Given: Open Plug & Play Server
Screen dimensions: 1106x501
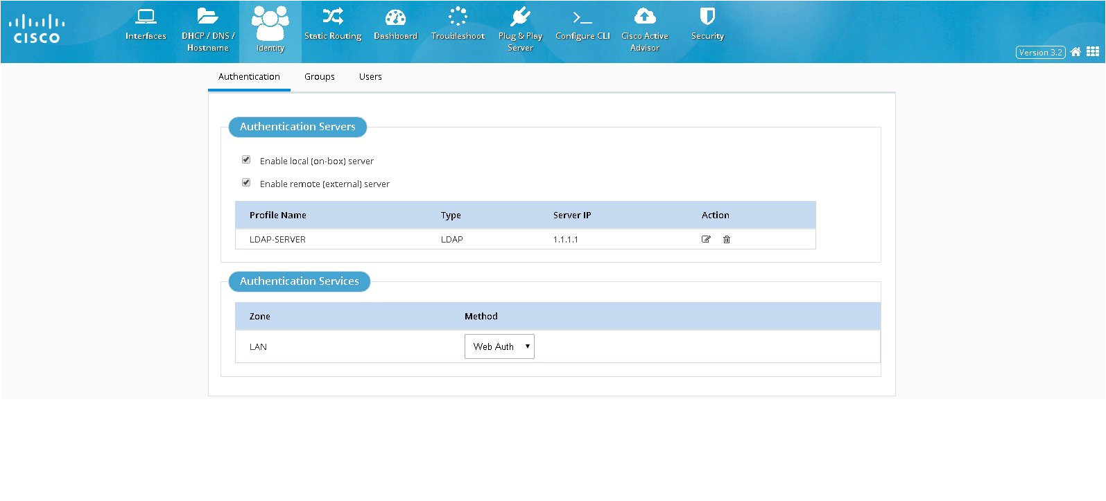Looking at the screenshot, I should (x=520, y=29).
